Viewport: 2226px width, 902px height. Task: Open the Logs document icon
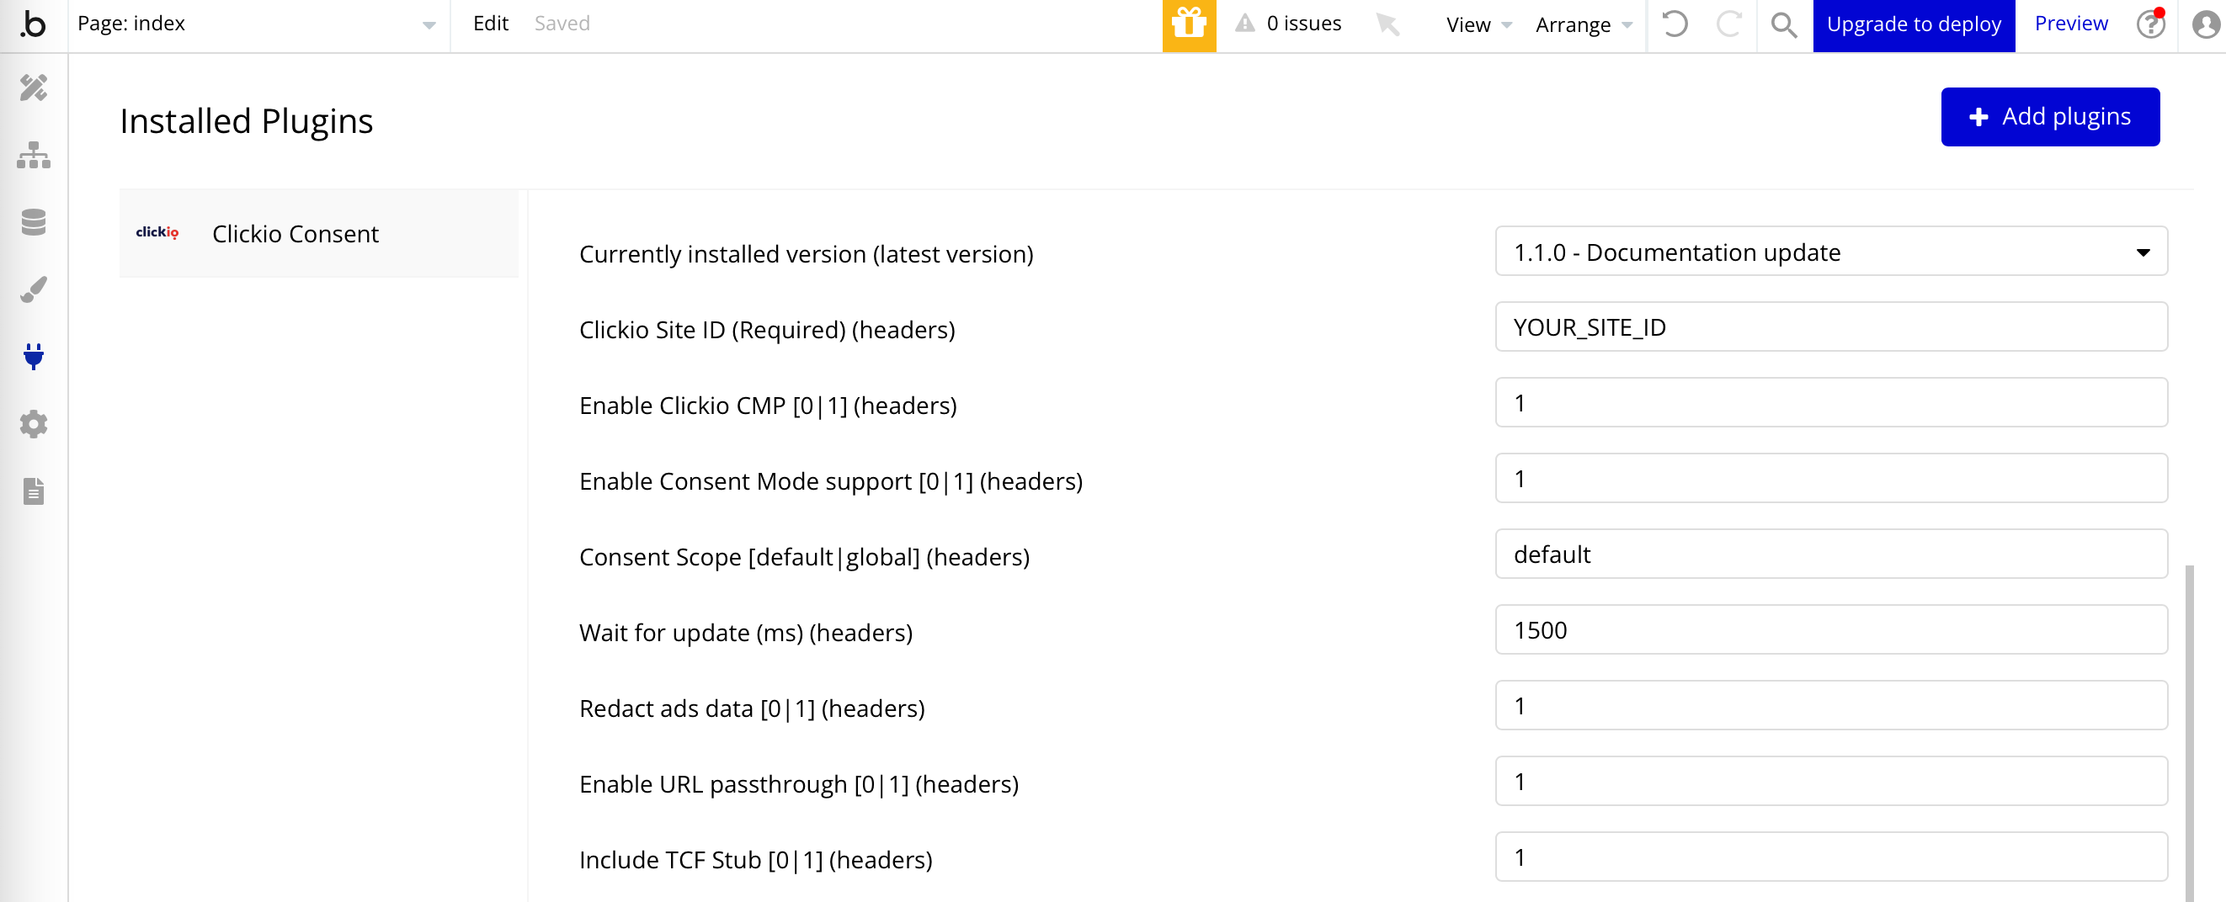33,491
